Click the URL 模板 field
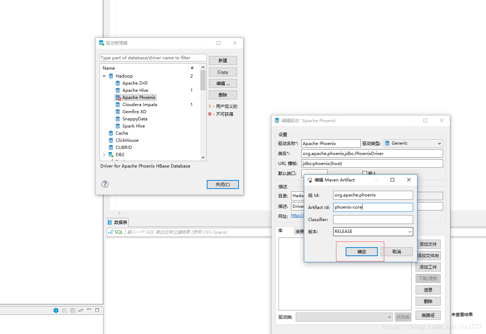 coord(372,163)
